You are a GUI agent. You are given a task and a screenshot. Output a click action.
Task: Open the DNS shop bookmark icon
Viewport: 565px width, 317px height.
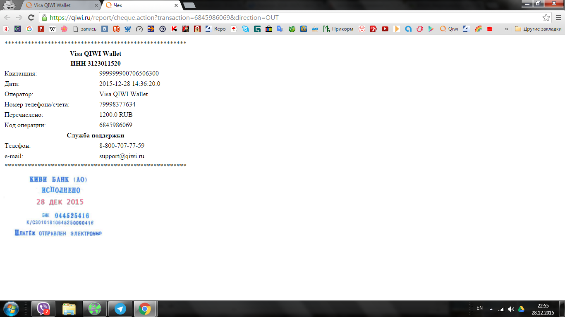(315, 29)
